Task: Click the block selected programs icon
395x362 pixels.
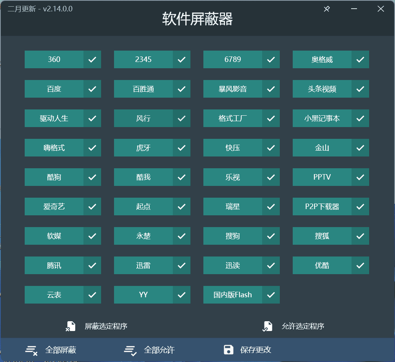Action: pyautogui.click(x=71, y=326)
